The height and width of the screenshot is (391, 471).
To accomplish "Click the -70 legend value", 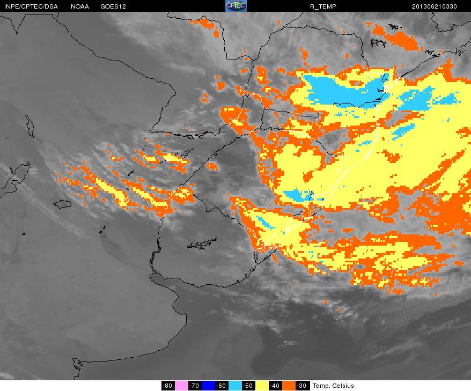I will pyautogui.click(x=195, y=386).
